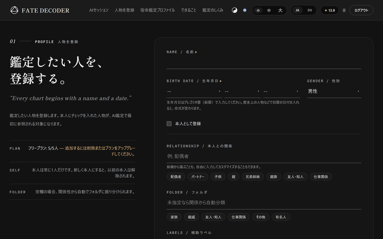Choose the 親戚 folder chip

click(191, 217)
